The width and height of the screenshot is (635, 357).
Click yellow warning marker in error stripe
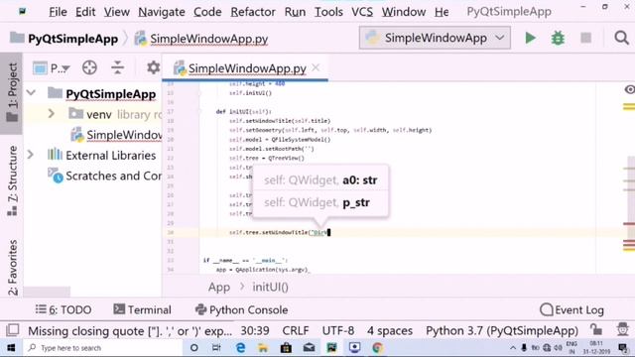pos(629,107)
